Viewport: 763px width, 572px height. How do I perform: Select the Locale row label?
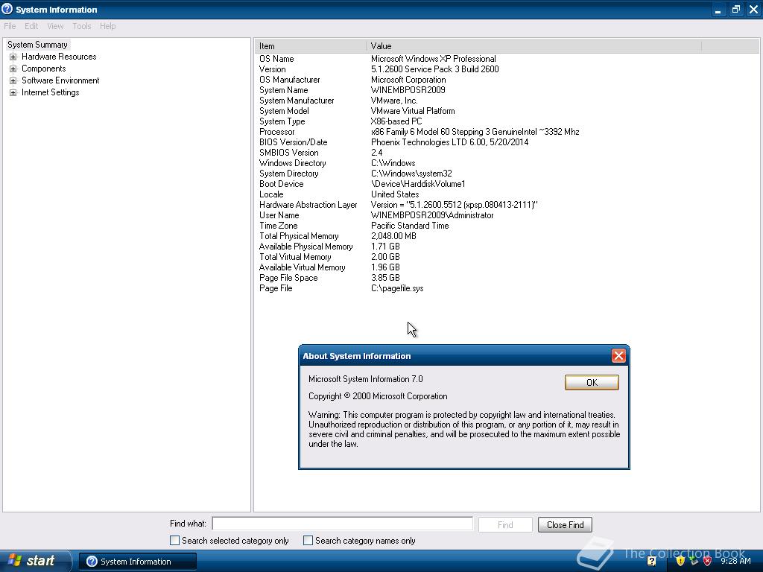pyautogui.click(x=271, y=194)
